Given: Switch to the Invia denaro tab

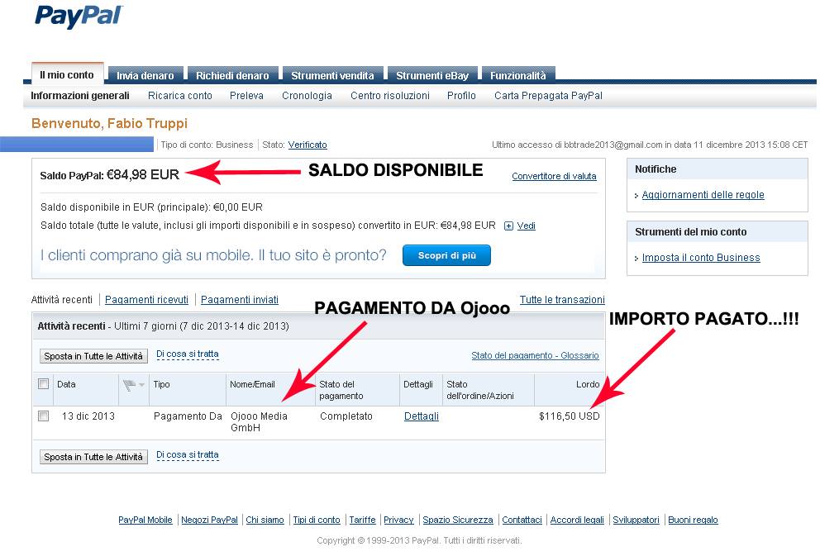Looking at the screenshot, I should pos(145,76).
